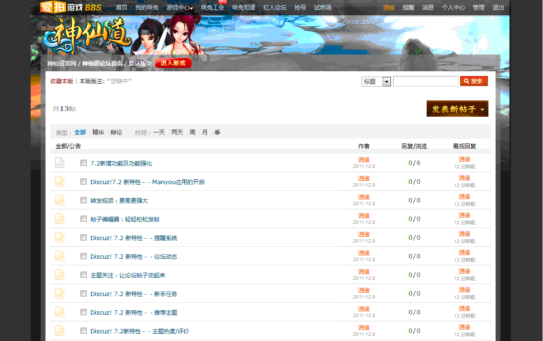Click the 搜索 search button
543x341 pixels.
474,81
